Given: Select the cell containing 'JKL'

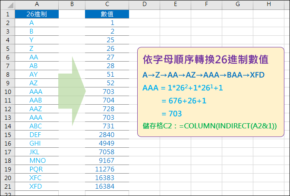Looking at the screenshot, I should pos(37,152).
